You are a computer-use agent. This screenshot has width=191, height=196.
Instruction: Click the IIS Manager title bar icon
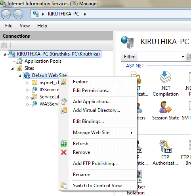[x=3, y=3]
